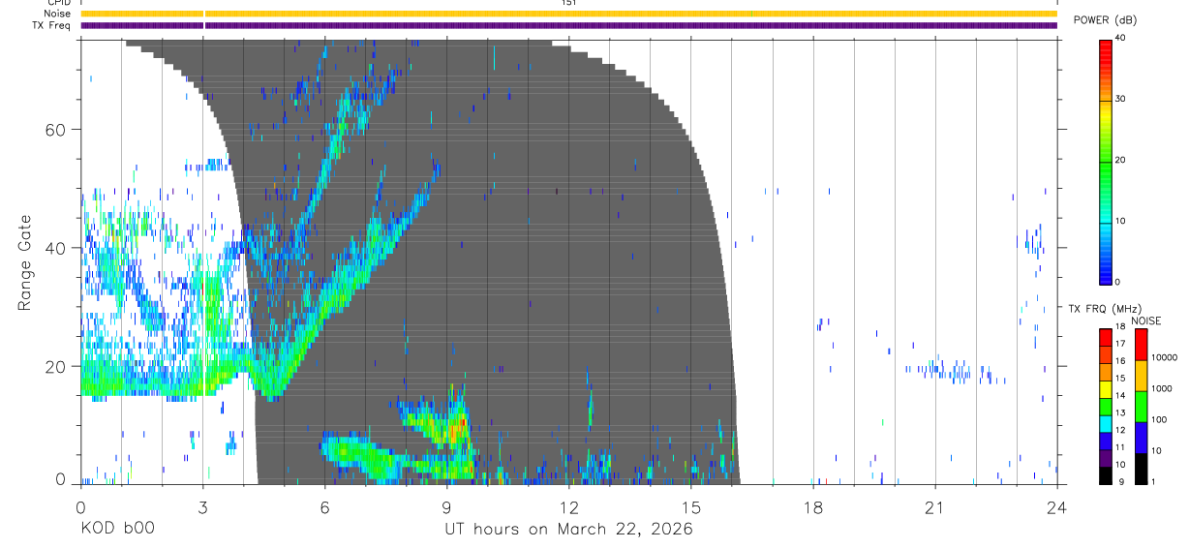This screenshot has height=549, width=1189.
Task: Click the purple 10-11 MHz TX FRQ swatch
Action: pyautogui.click(x=1106, y=459)
